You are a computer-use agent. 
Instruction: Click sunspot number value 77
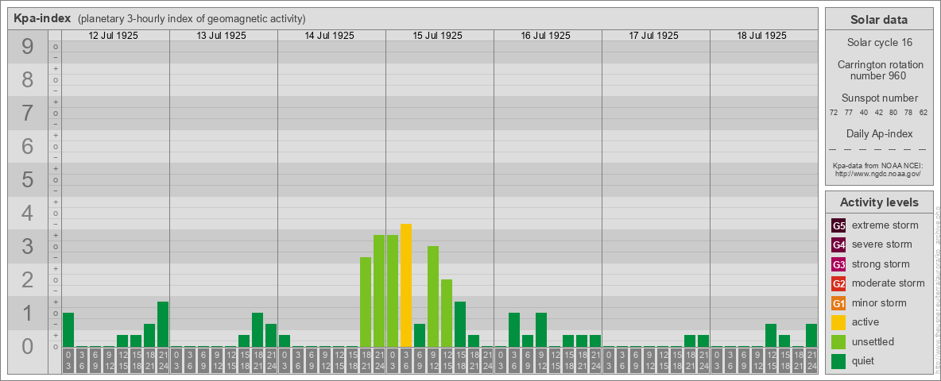(849, 113)
